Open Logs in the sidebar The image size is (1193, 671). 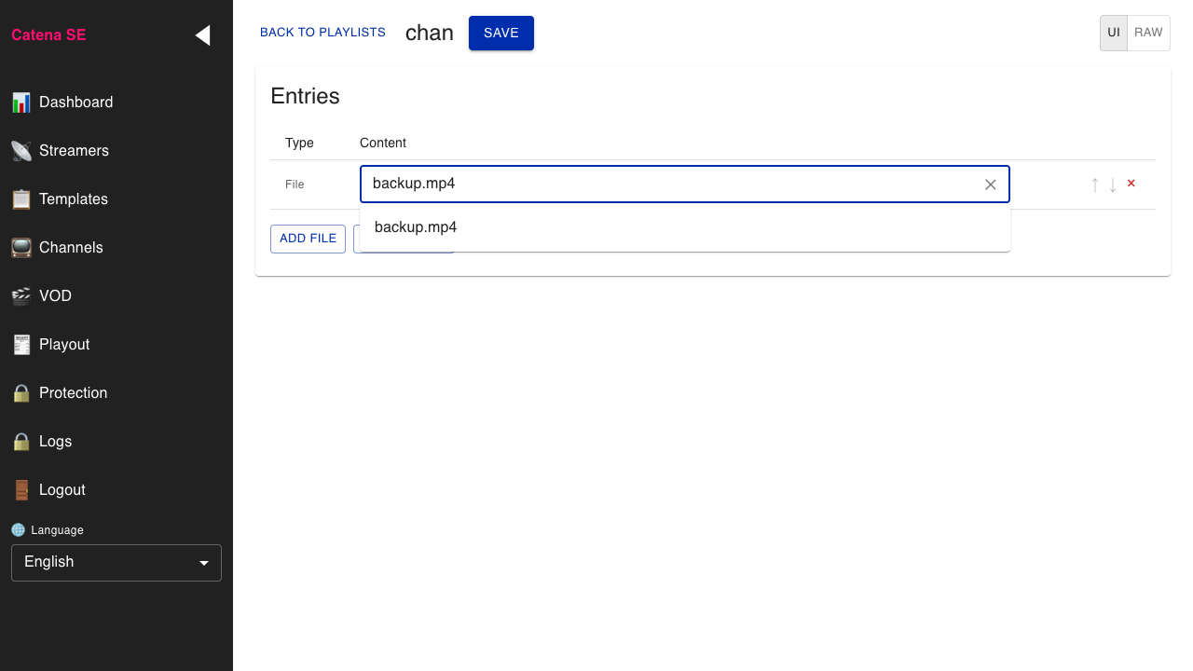click(x=55, y=442)
